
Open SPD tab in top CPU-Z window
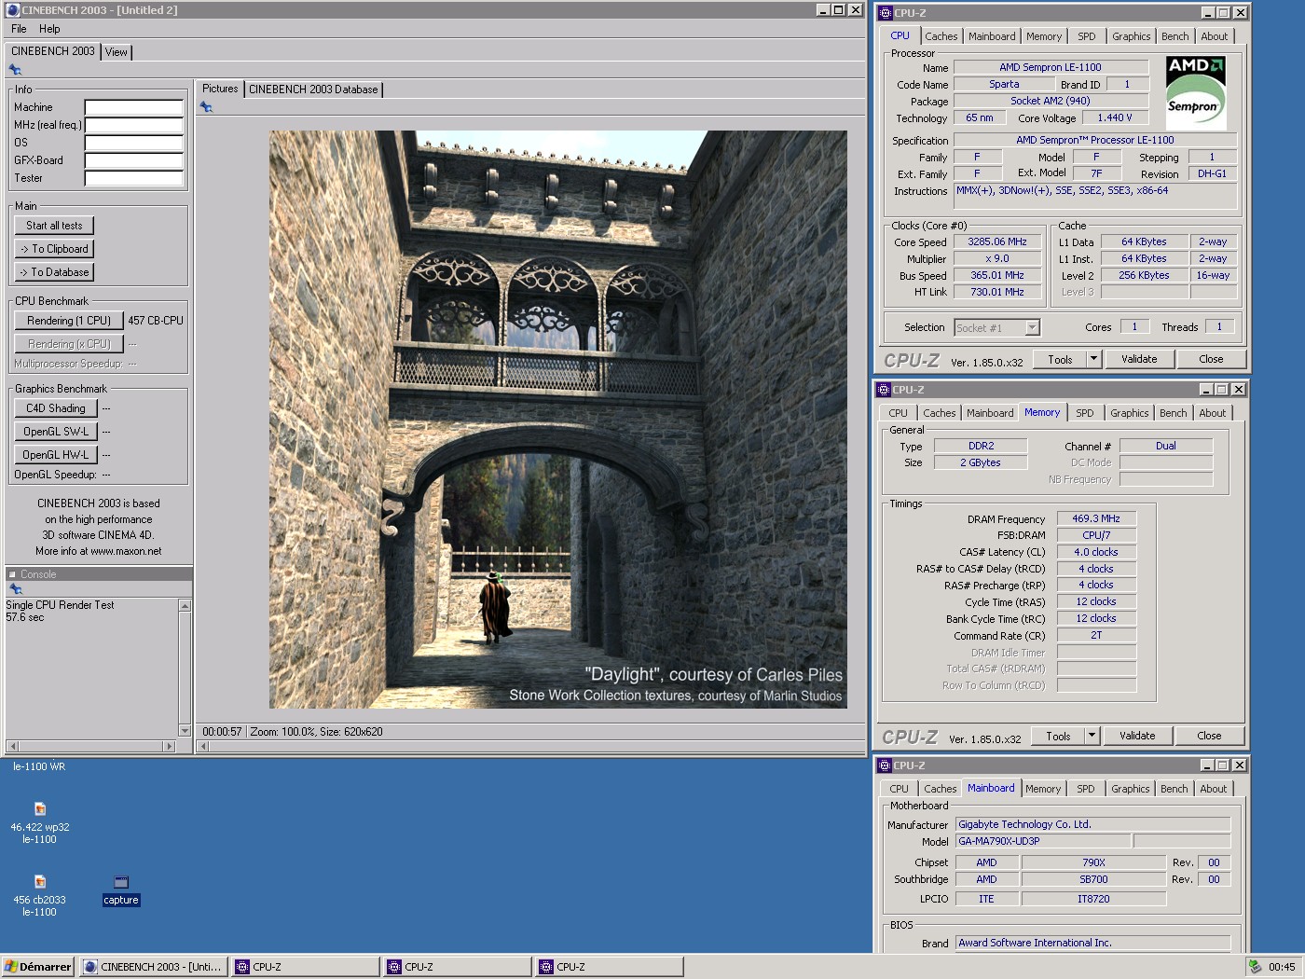1087,36
